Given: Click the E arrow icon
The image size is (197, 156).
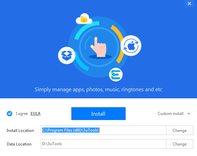Looking at the screenshot, I should click(x=116, y=75).
